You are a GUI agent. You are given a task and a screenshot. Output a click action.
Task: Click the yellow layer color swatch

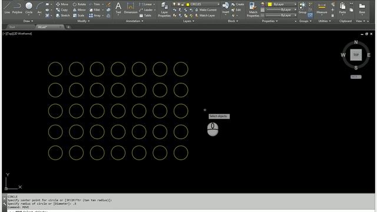pos(188,4)
